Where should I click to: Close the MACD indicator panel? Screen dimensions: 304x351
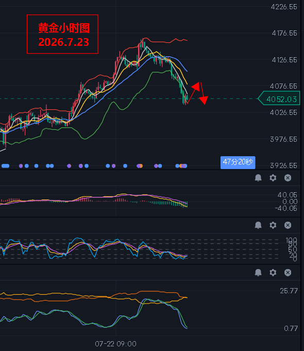coord(288,178)
